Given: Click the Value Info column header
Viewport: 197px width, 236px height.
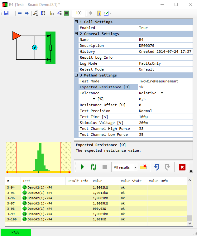Looking at the screenshot, I should pyautogui.click(x=167, y=181).
